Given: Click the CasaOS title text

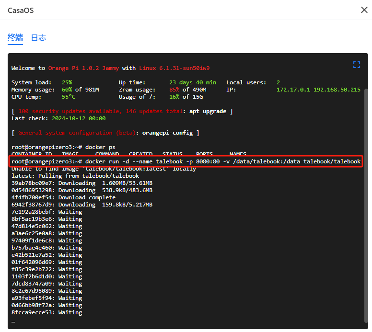Looking at the screenshot, I should click(x=21, y=11).
